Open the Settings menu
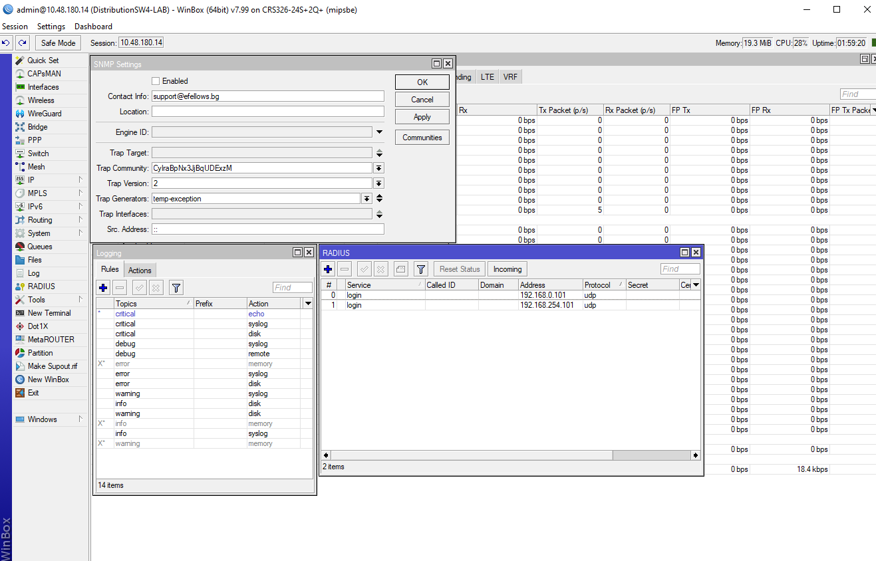Screen dimensions: 876x561 51,27
